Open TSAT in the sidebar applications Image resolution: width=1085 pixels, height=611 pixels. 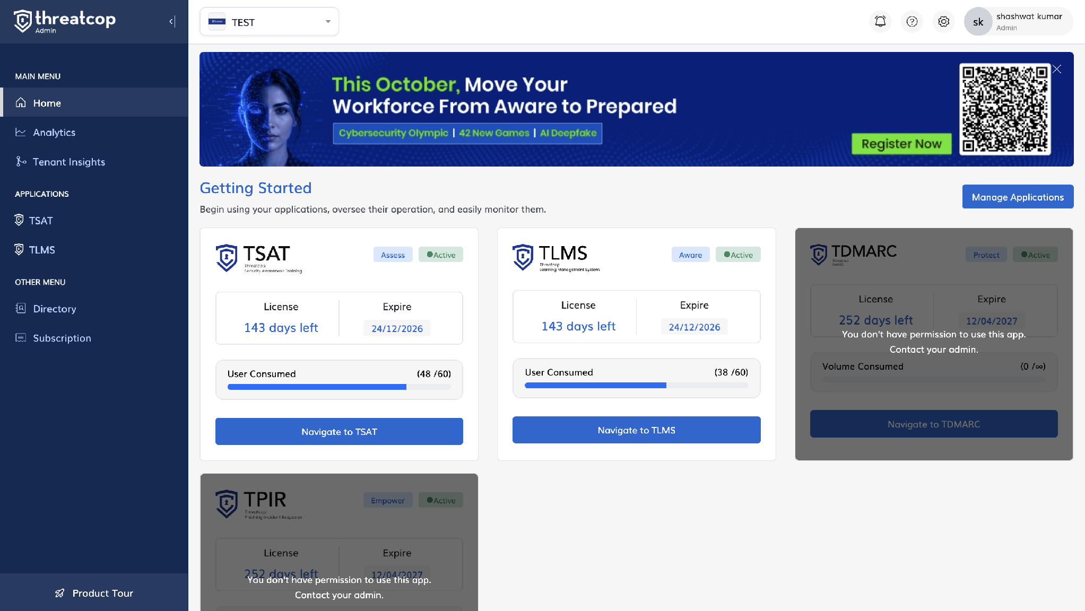click(94, 221)
